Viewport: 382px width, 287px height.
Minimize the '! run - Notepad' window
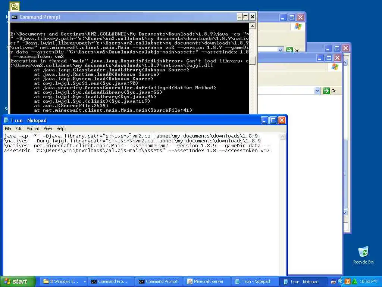pyautogui.click(x=264, y=120)
